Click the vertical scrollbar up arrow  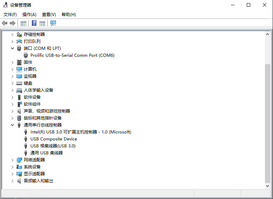[x=268, y=34]
